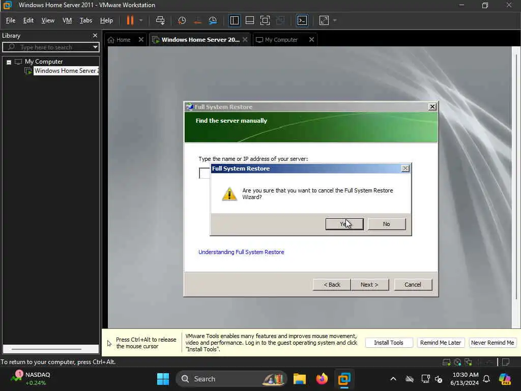Open the Tabs menu
The image size is (521, 391).
pyautogui.click(x=85, y=20)
